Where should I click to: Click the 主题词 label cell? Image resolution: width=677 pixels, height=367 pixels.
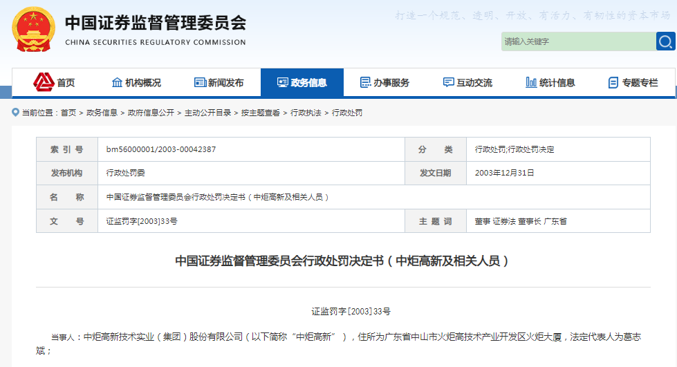[x=436, y=221]
